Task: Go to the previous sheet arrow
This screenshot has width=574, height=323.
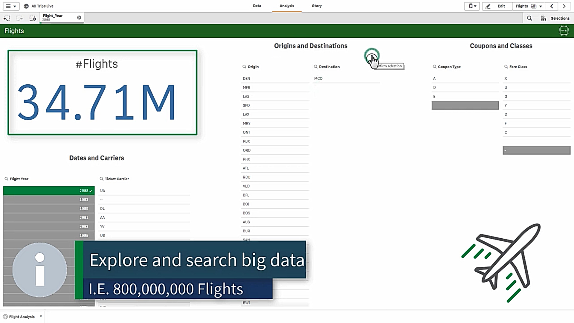Action: click(552, 6)
